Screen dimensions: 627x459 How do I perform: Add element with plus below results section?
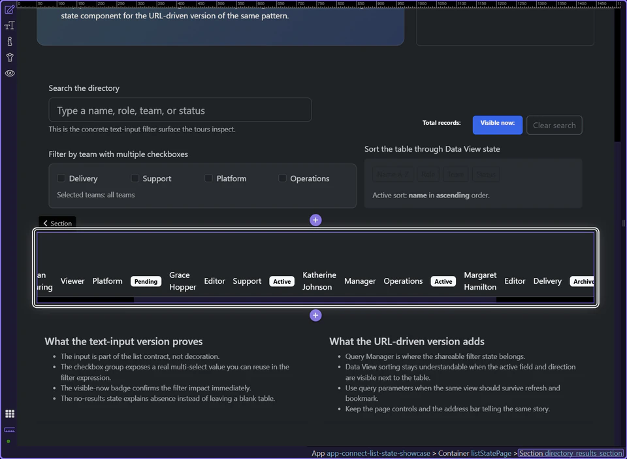(x=315, y=315)
